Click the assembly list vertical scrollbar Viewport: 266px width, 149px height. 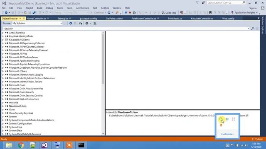coord(103,83)
